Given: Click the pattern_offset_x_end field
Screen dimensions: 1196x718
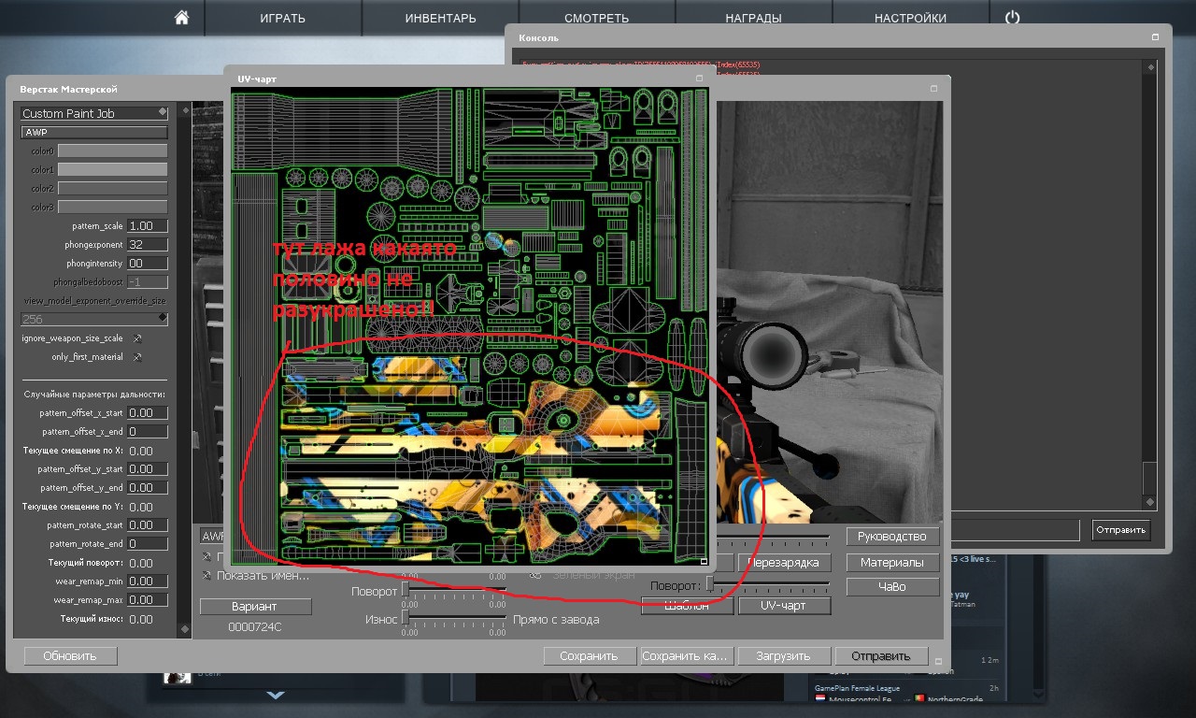Looking at the screenshot, I should pos(148,432).
